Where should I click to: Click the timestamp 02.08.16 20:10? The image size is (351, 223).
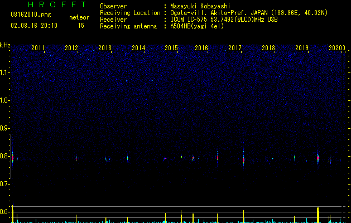tap(34, 26)
